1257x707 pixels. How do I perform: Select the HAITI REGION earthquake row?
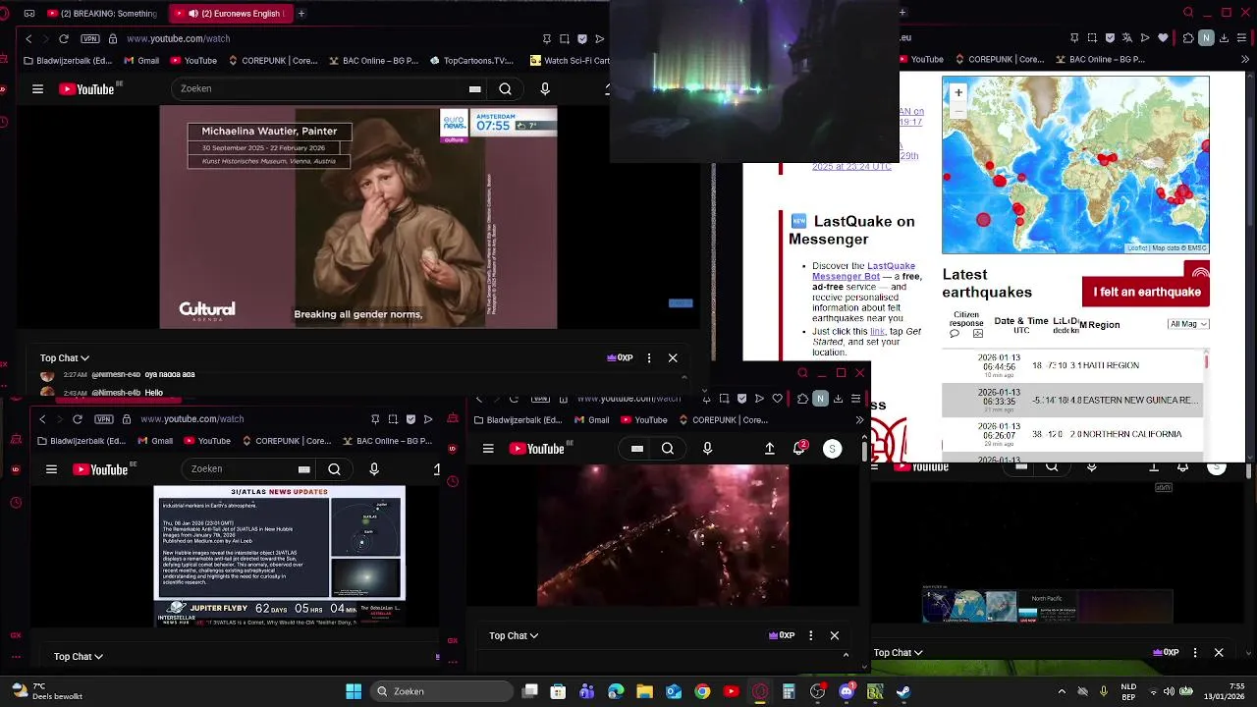pyautogui.click(x=1072, y=365)
